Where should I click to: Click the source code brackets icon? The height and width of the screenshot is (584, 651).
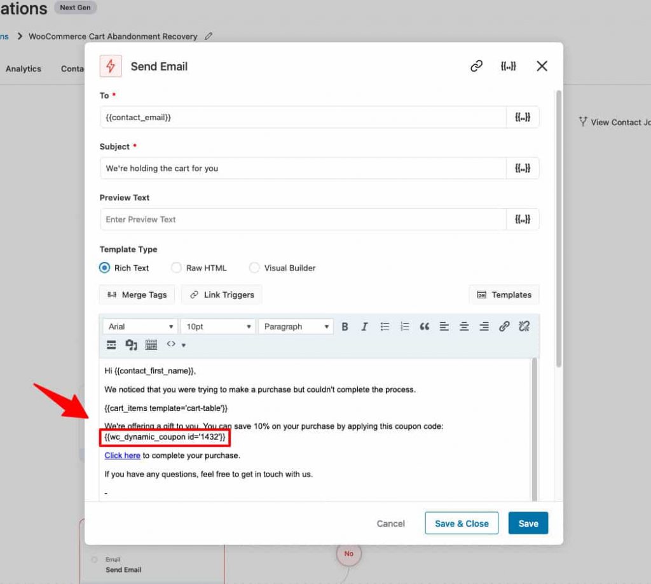[x=170, y=344]
